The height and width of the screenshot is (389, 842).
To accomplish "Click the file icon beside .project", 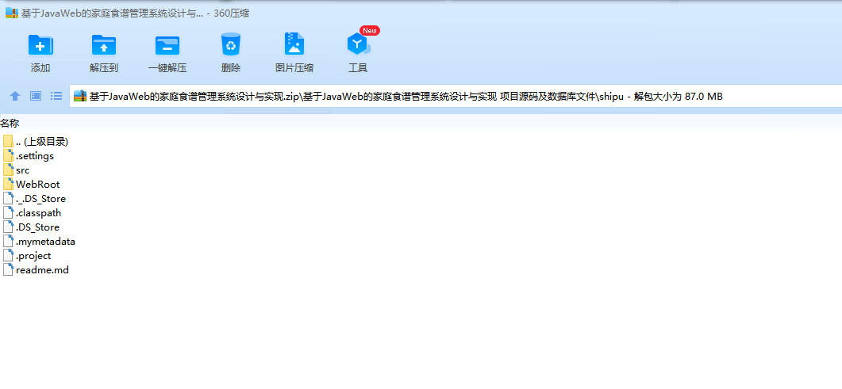I will pos(8,255).
